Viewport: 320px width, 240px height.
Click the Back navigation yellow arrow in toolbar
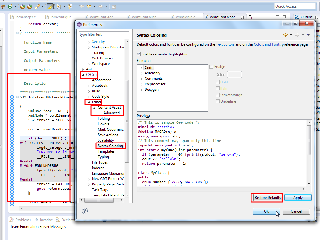(89, 6)
